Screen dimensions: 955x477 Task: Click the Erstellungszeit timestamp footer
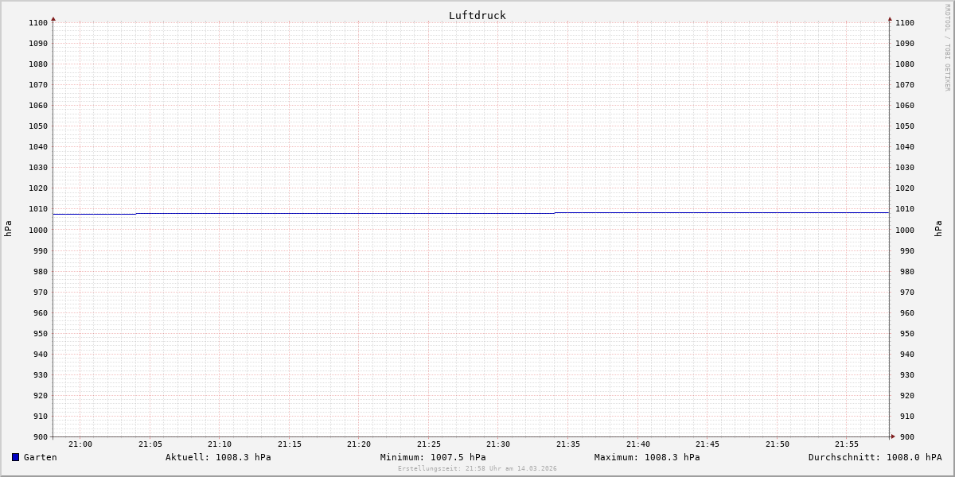point(477,469)
